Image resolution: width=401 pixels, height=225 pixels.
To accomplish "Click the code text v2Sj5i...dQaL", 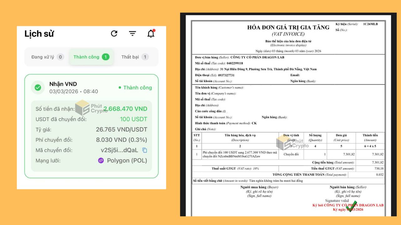I will [x=119, y=150].
